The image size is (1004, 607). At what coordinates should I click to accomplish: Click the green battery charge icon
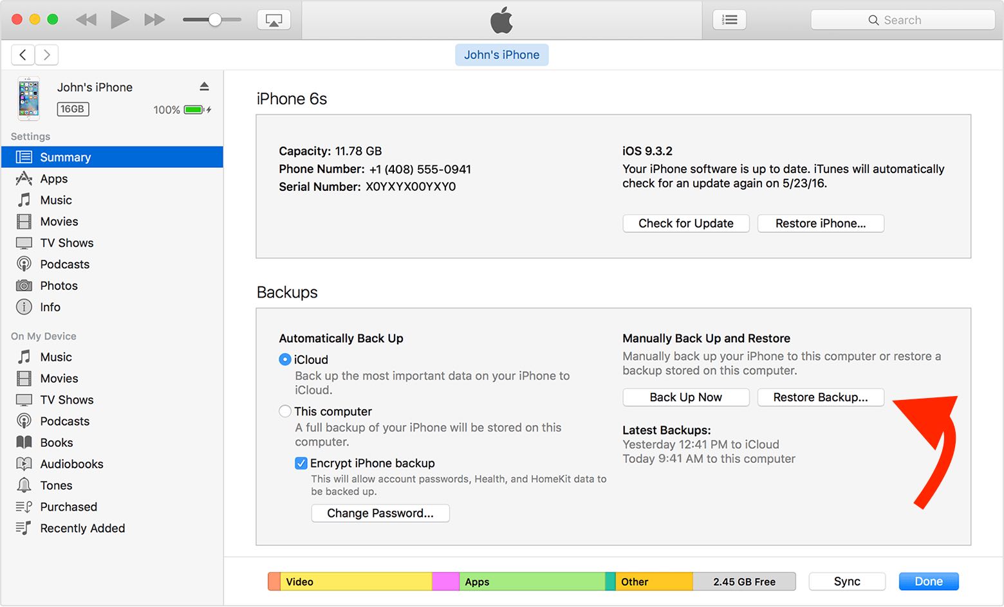tap(194, 110)
